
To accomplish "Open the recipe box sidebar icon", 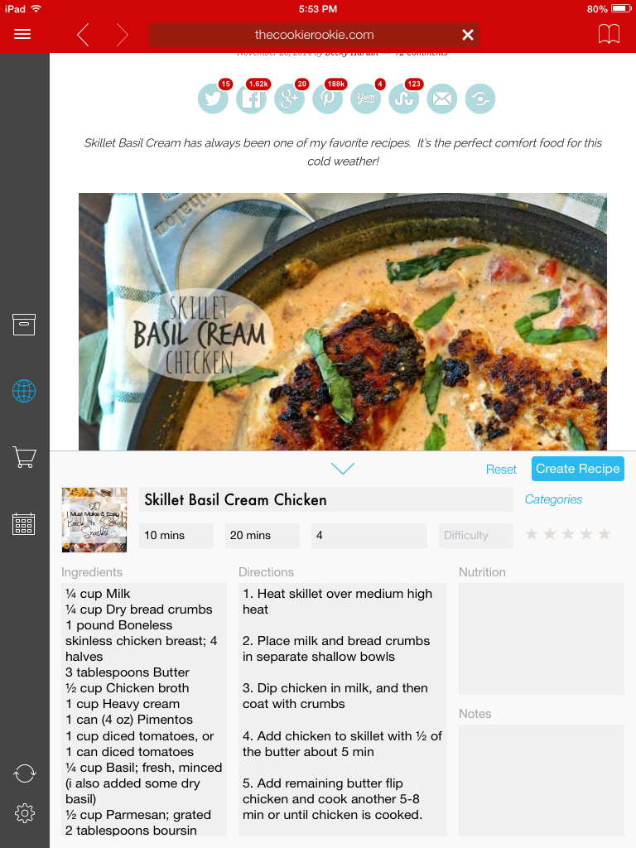I will (24, 325).
